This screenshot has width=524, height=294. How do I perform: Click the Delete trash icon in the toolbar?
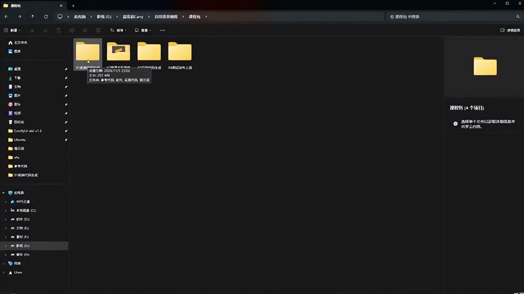(x=98, y=30)
